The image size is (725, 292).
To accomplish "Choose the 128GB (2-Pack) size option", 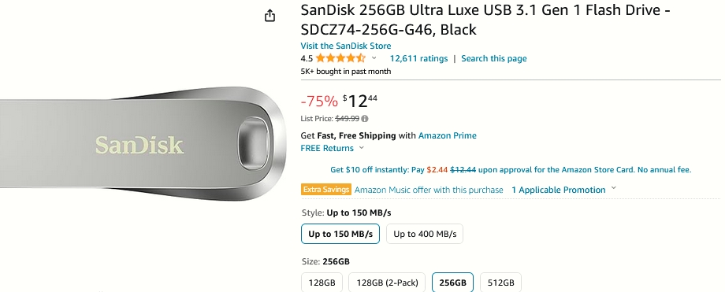I will coord(387,283).
